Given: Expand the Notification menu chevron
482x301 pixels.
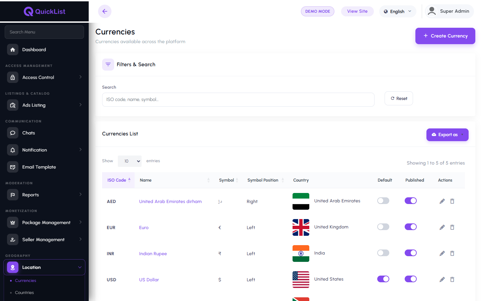Looking at the screenshot, I should [x=80, y=149].
